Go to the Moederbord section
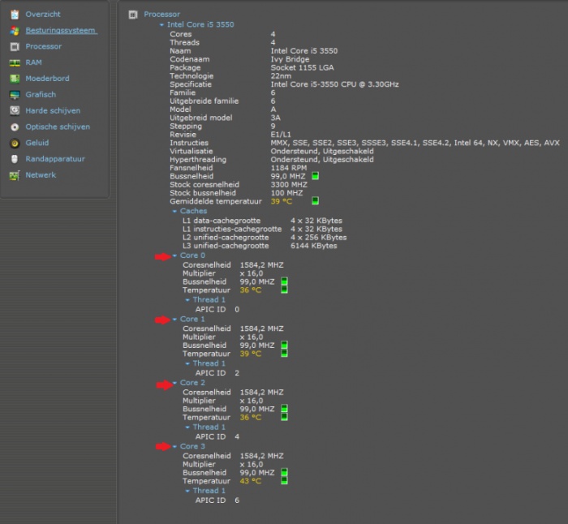568x524 pixels. tap(47, 79)
